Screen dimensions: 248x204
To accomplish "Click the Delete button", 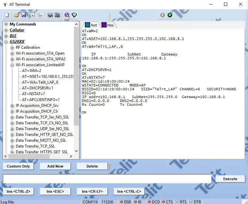I will [x=92, y=166].
